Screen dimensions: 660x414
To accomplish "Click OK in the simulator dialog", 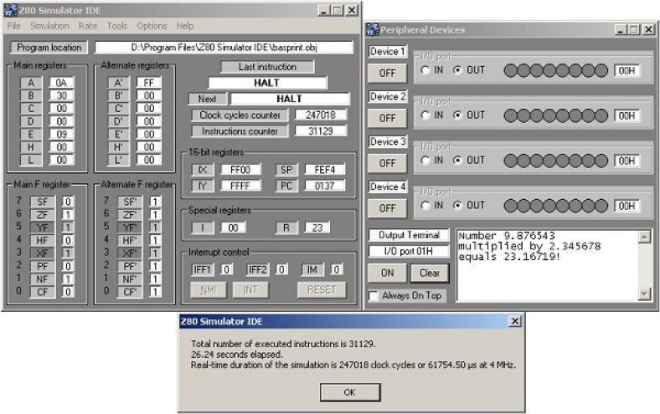I will (x=350, y=392).
